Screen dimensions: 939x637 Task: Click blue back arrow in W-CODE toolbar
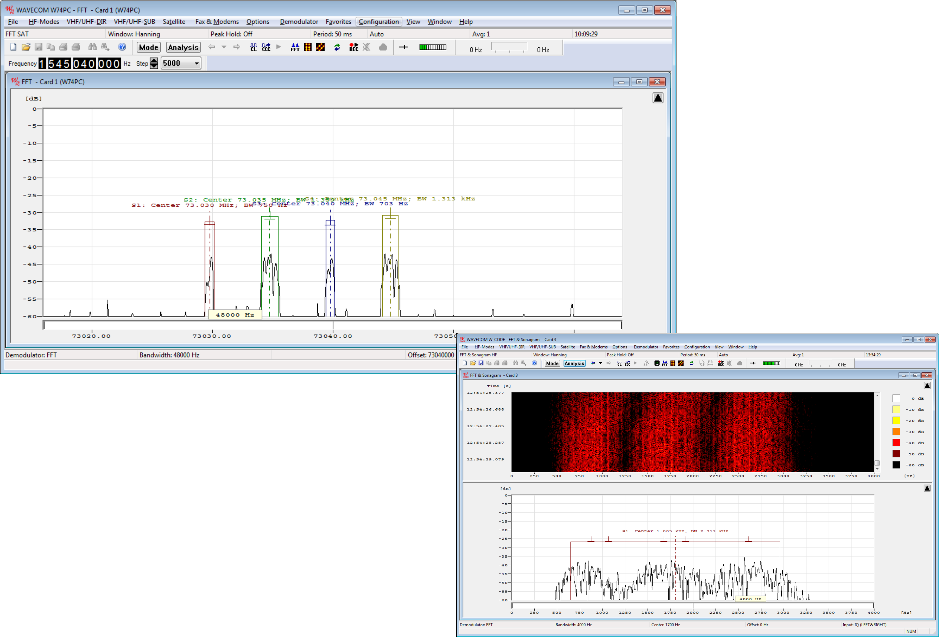pos(593,363)
